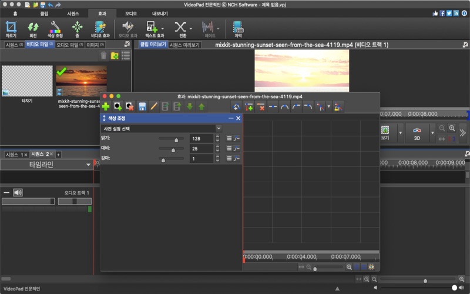Switch to the 오디오 ribbon tab
Screen dimensions: 470x294
(x=130, y=12)
